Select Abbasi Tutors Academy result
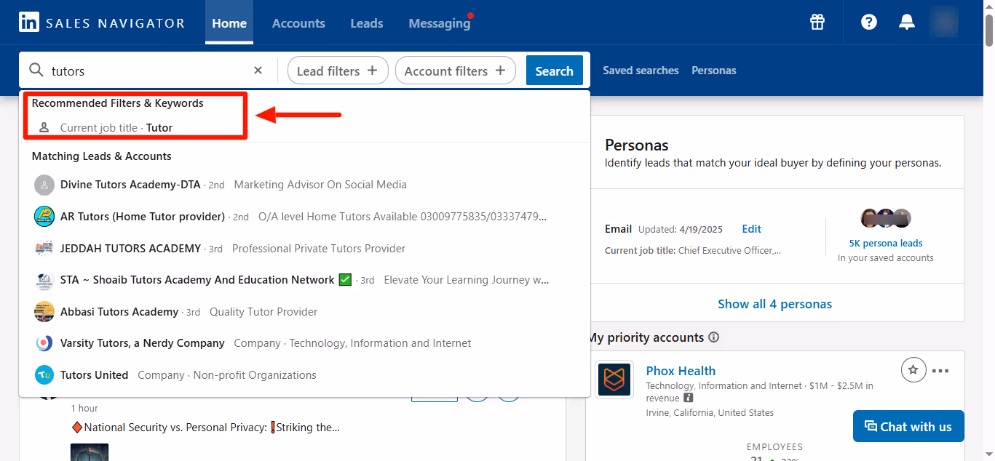 pyautogui.click(x=304, y=311)
